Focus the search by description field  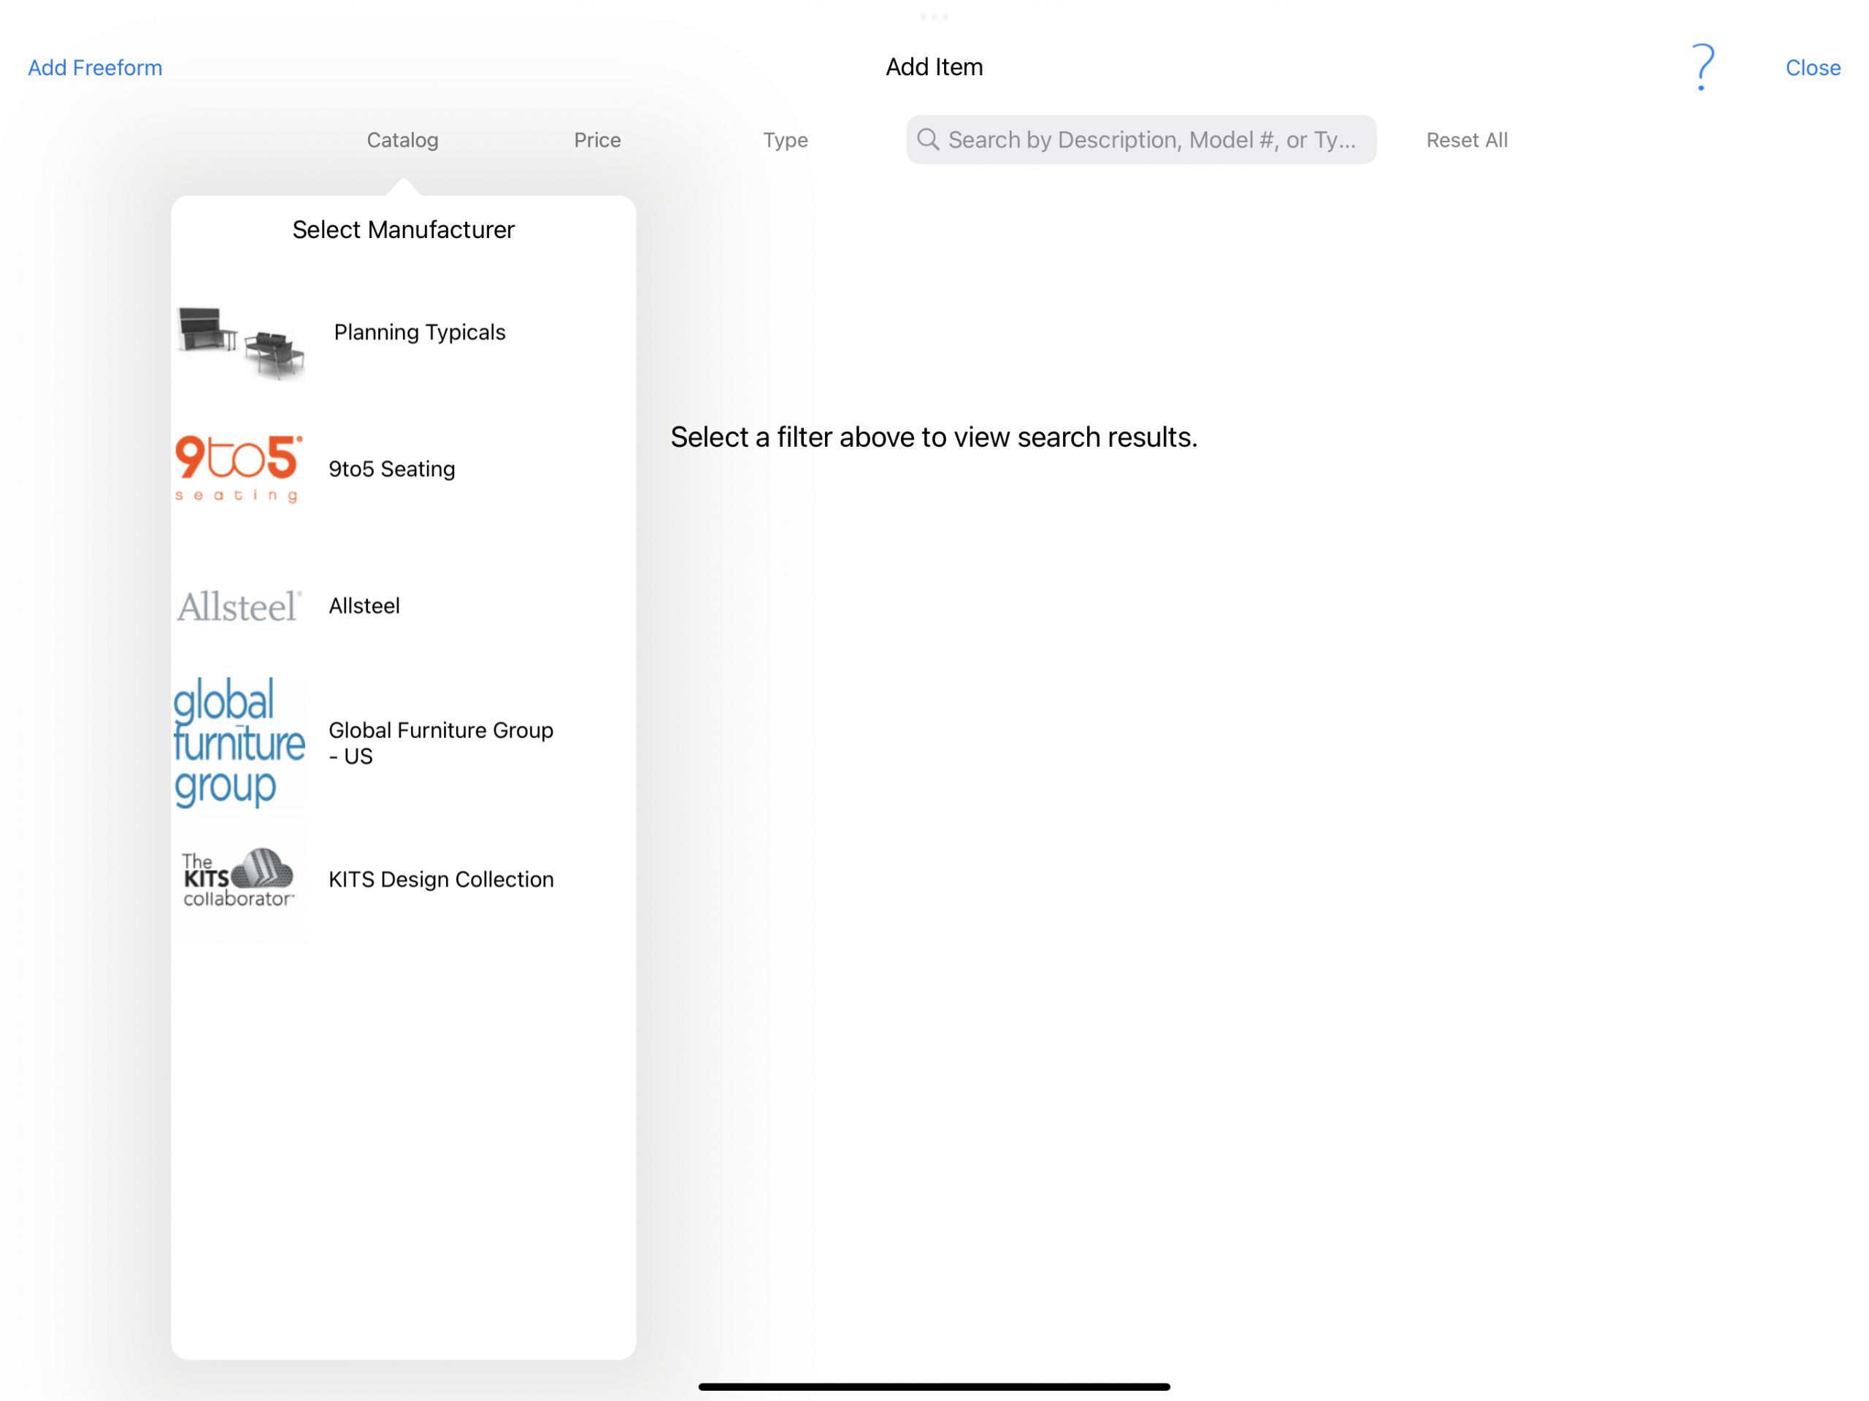coord(1140,139)
